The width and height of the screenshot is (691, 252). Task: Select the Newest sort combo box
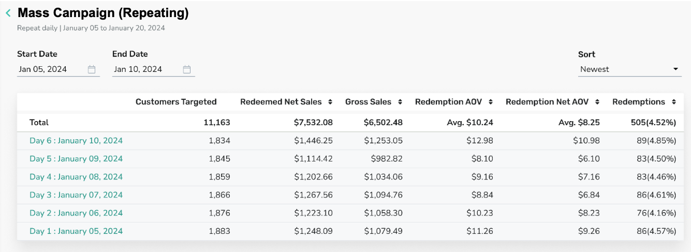click(x=630, y=69)
